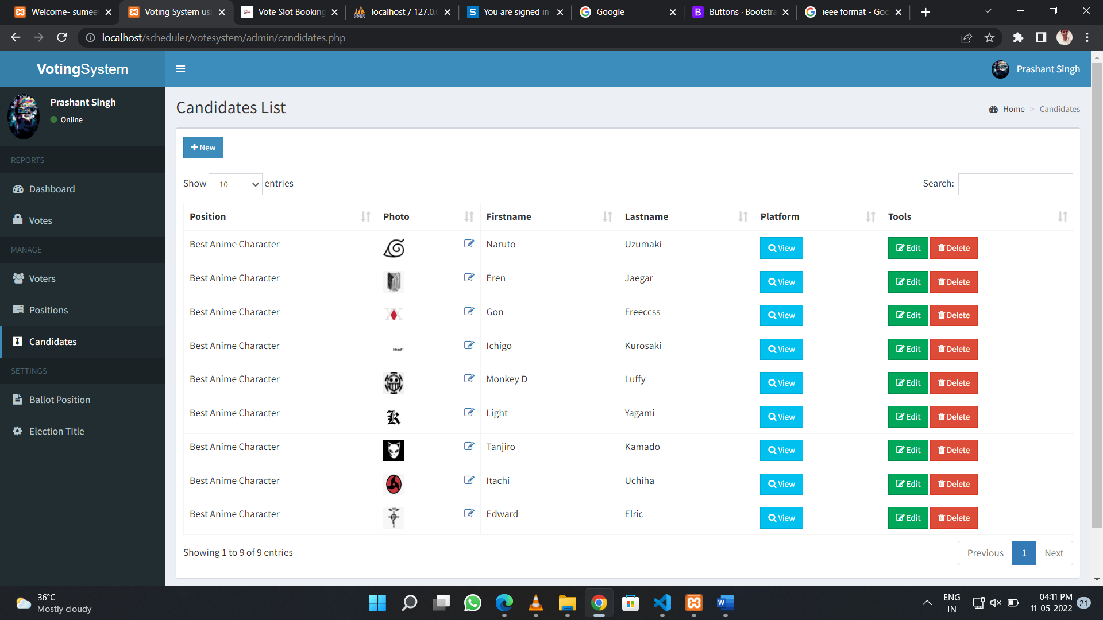Open the browser tab search chevron
This screenshot has height=620, width=1103.
987,11
